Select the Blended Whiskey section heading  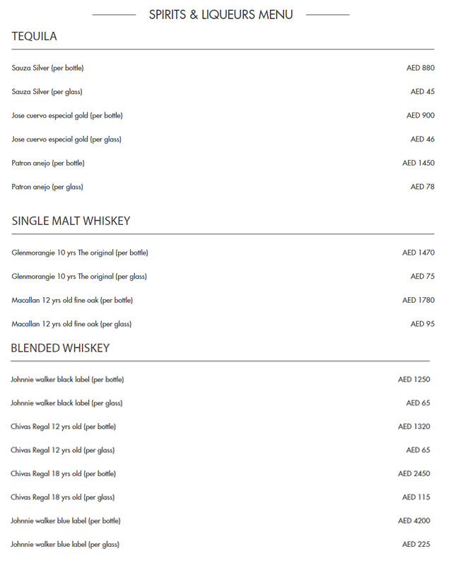(x=60, y=348)
